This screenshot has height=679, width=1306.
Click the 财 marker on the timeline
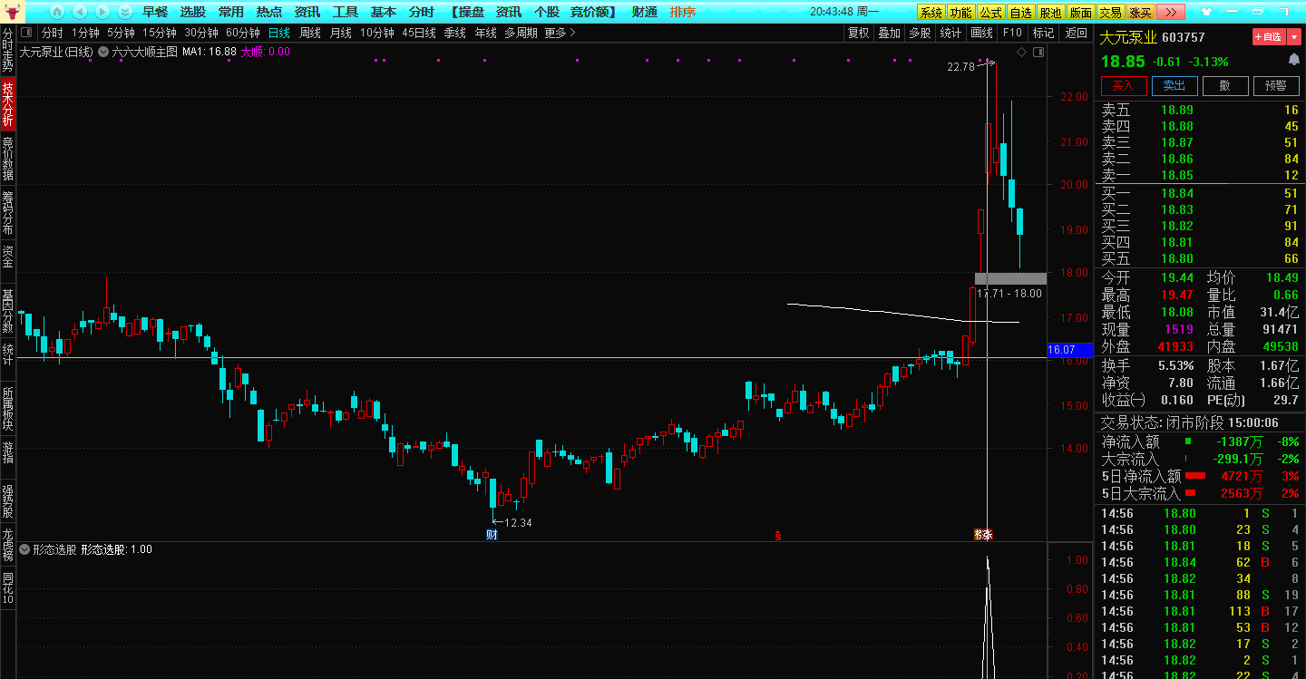pyautogui.click(x=492, y=535)
